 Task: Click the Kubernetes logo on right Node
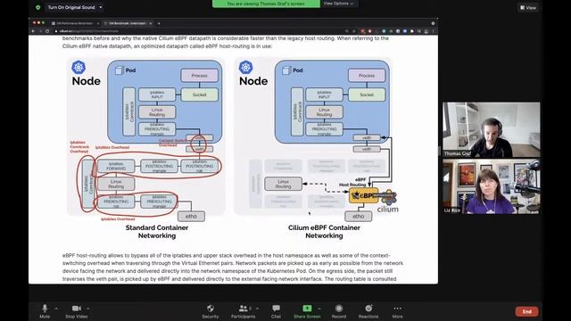[x=246, y=68]
